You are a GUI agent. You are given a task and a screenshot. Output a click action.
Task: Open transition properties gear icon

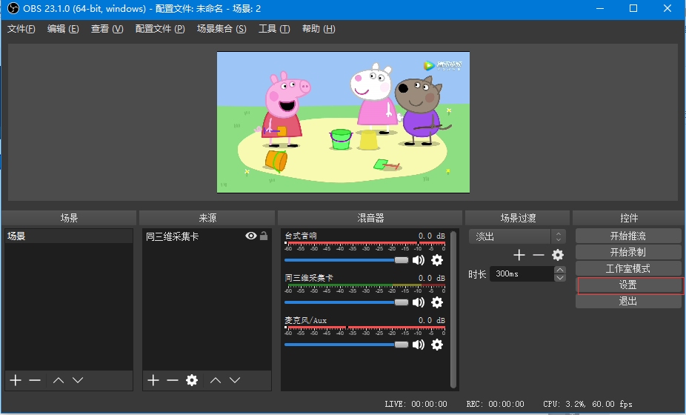click(x=558, y=255)
